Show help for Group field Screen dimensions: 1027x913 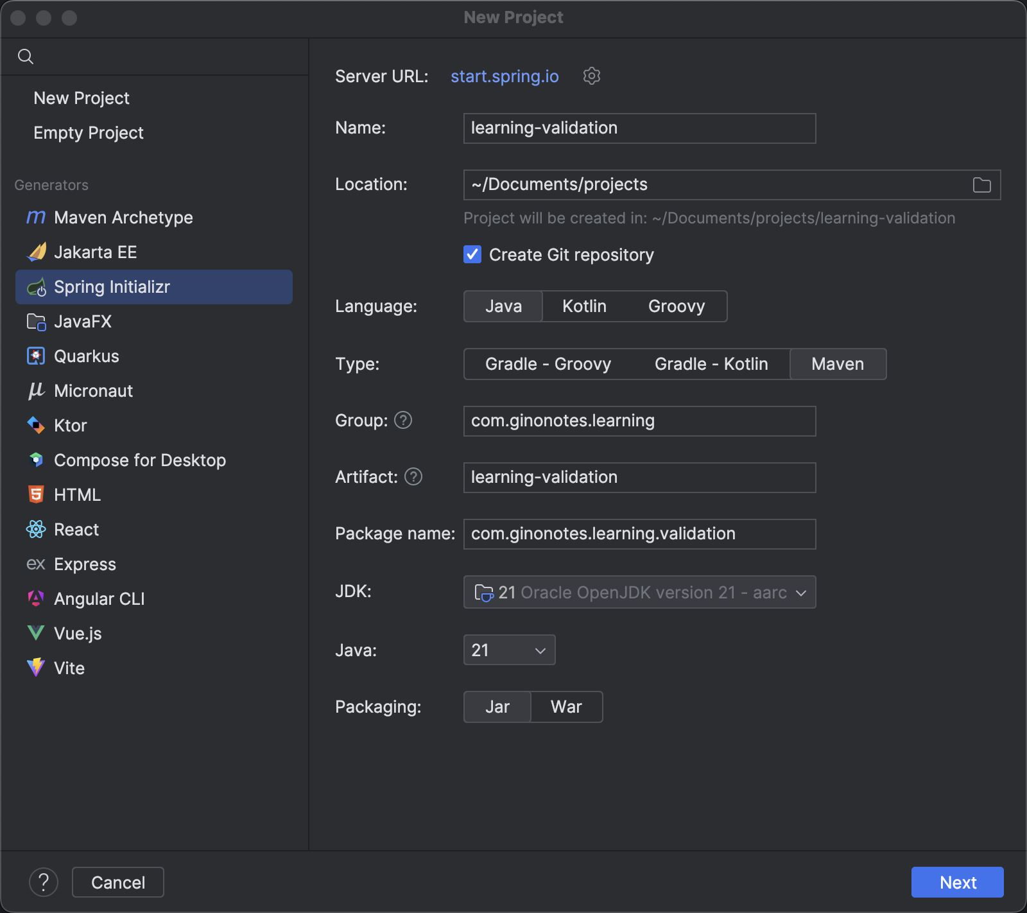coord(403,421)
